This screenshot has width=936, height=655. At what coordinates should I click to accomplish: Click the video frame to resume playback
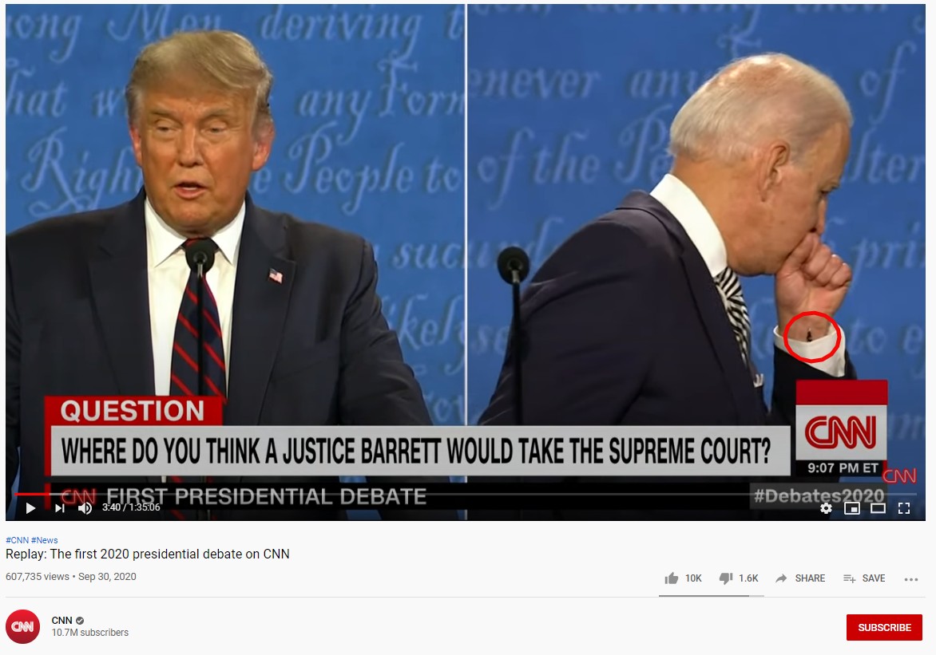click(x=466, y=239)
